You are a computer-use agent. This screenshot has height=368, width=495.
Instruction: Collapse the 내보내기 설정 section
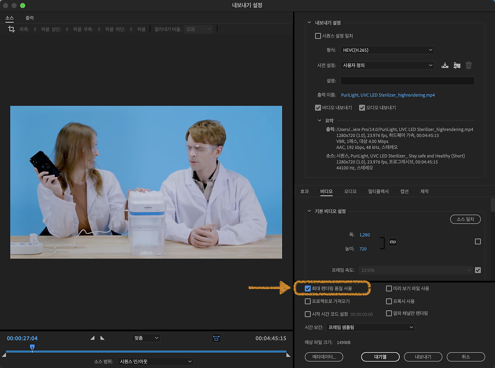[x=310, y=23]
